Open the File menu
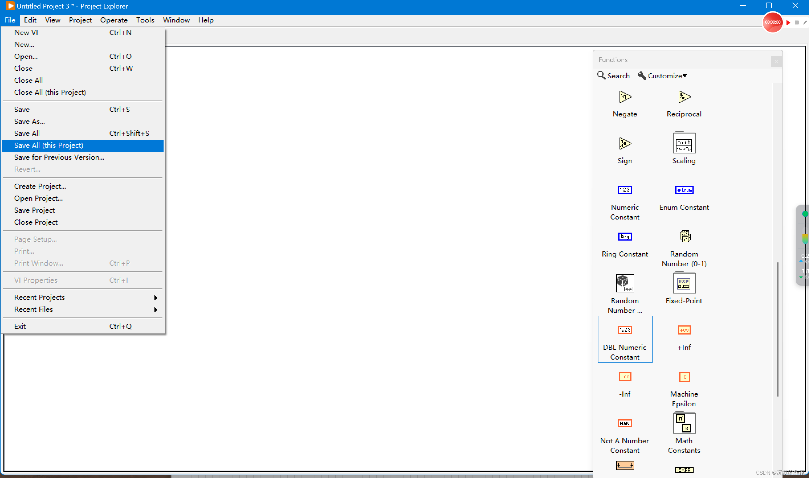809x478 pixels. (x=10, y=20)
